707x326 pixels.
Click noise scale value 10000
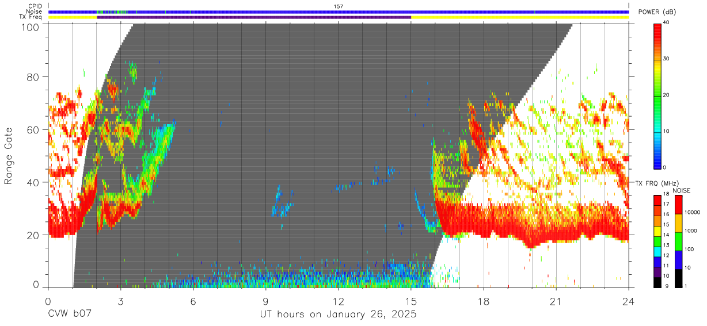click(692, 212)
